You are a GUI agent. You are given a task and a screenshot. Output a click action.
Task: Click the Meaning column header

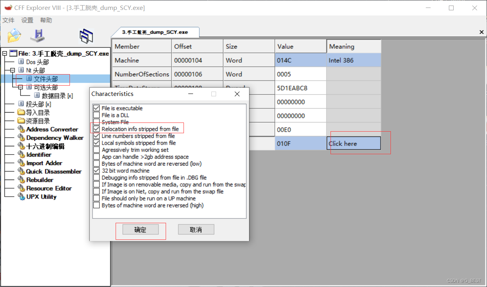coord(354,46)
